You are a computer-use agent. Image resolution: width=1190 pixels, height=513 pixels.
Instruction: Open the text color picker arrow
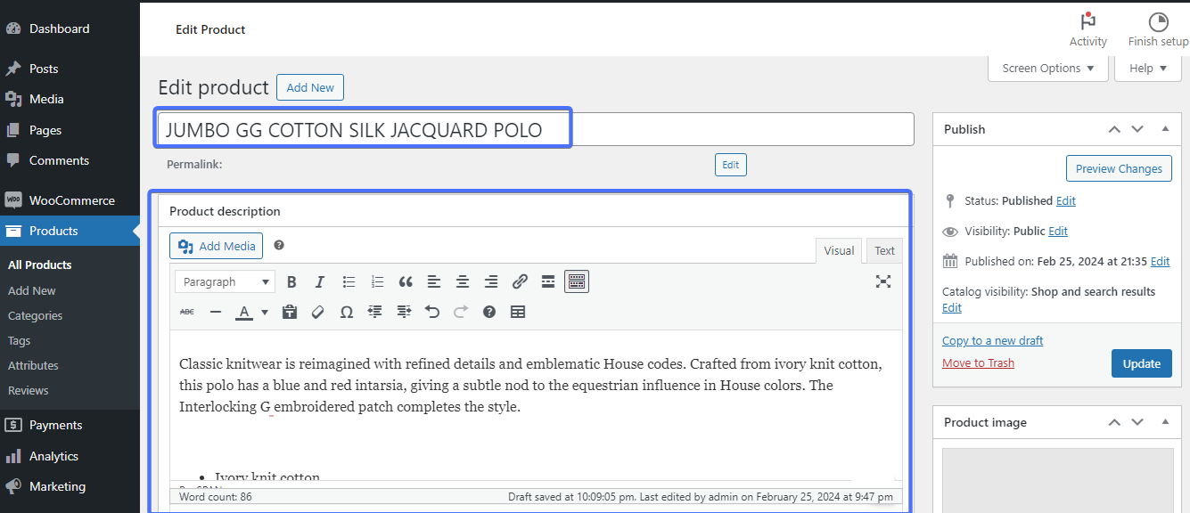265,312
